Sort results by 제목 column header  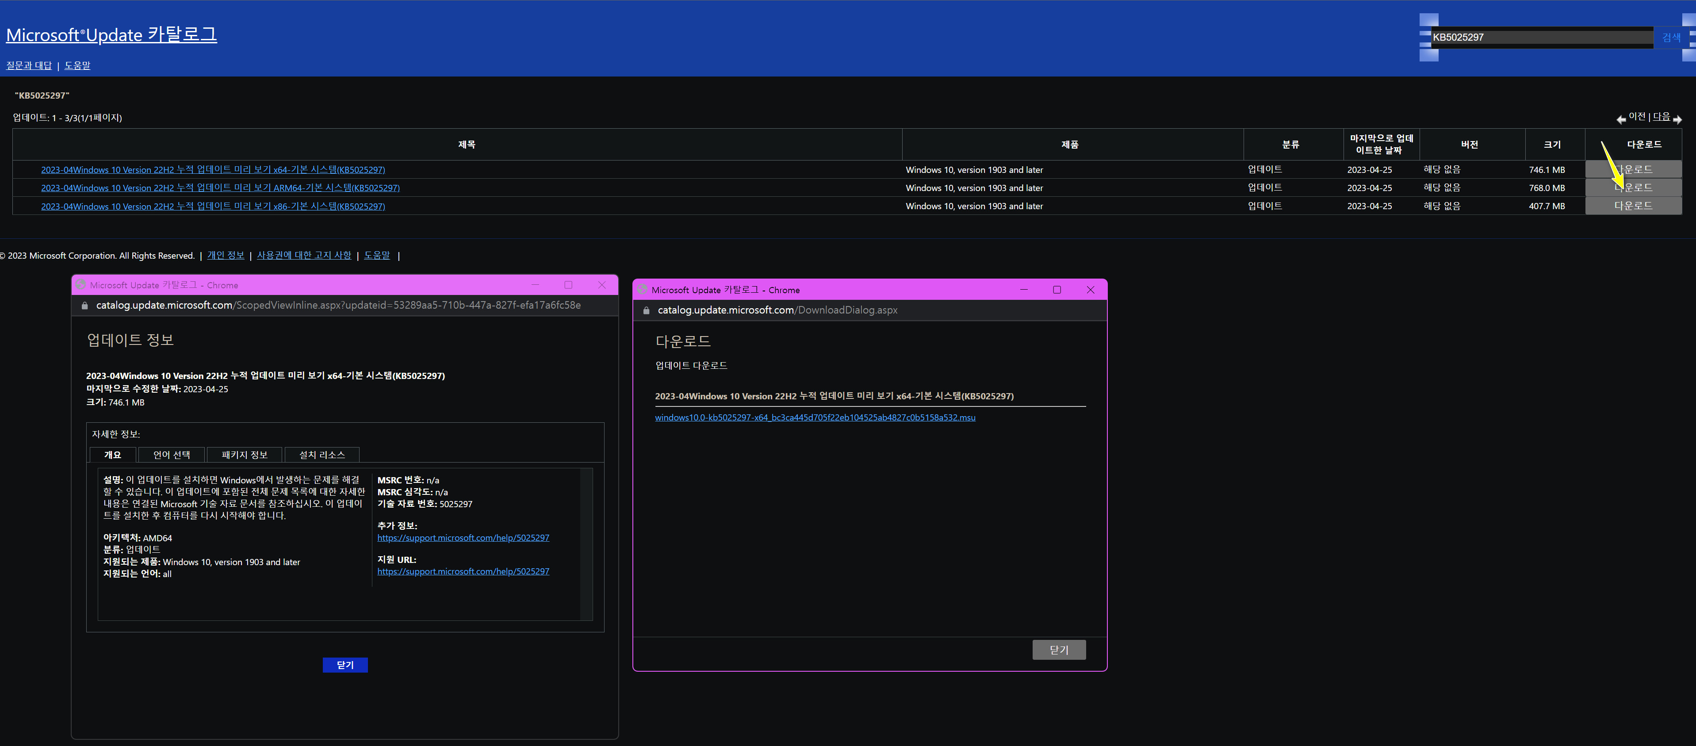coord(467,144)
